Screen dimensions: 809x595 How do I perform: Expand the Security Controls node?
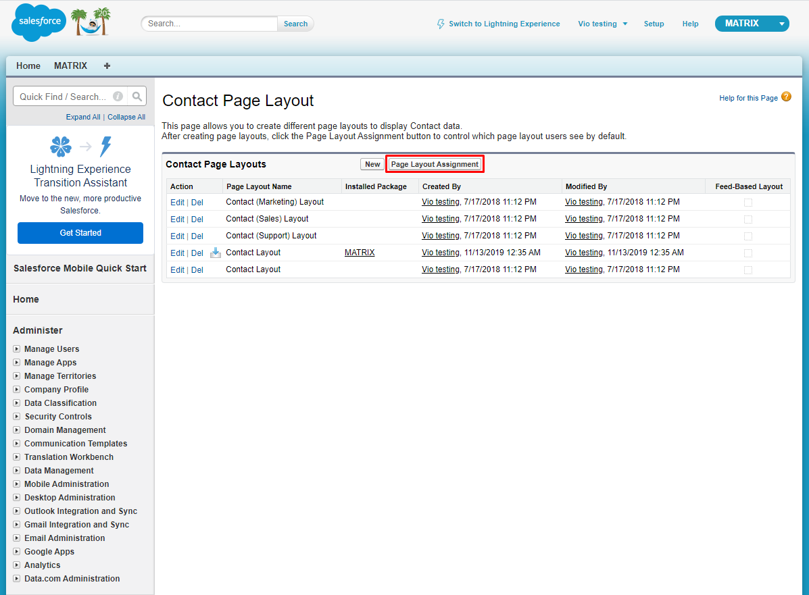16,416
